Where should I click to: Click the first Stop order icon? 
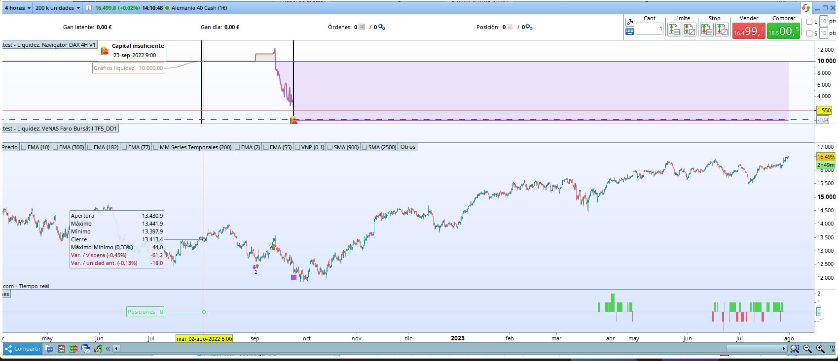[x=707, y=30]
